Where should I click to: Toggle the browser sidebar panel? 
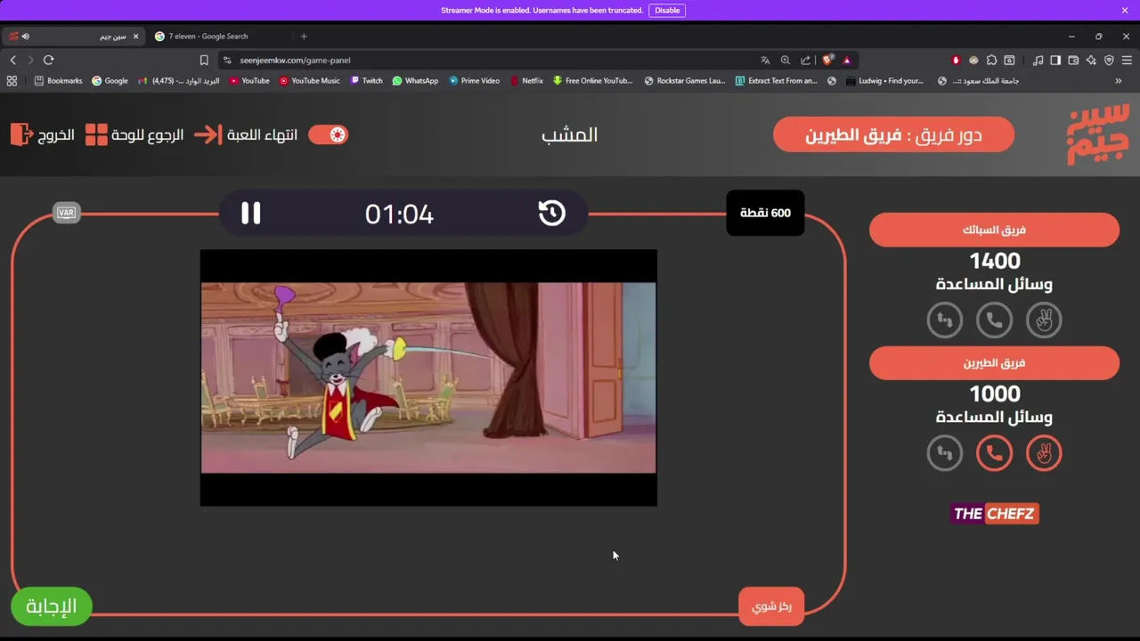[x=1055, y=60]
